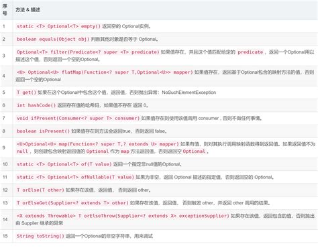Click the word 'consumer' in row 7 description
This screenshot has height=250, width=318.
coord(209,119)
